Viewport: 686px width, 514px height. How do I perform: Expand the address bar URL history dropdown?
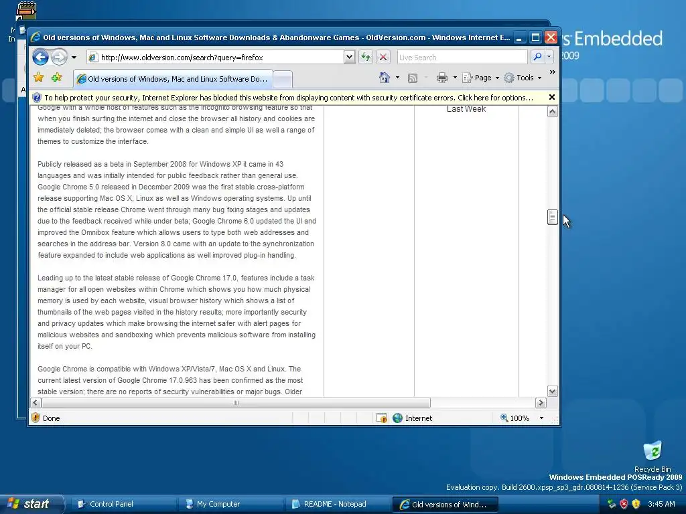tap(349, 58)
